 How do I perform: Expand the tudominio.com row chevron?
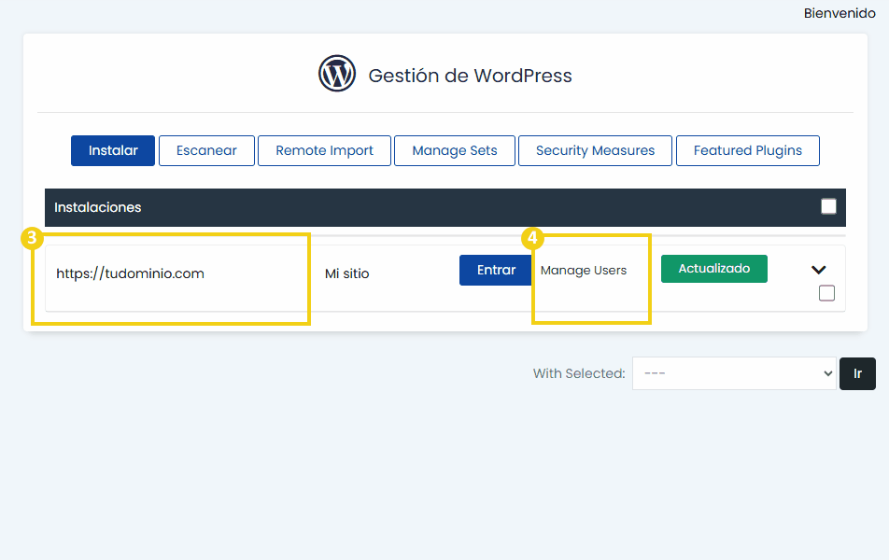click(x=819, y=270)
